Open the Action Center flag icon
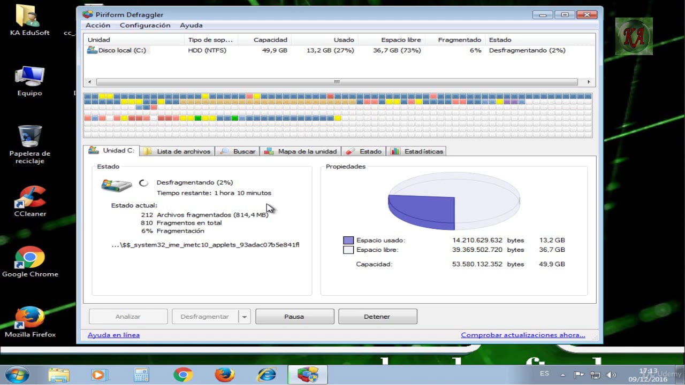685x385 pixels. pyautogui.click(x=579, y=375)
